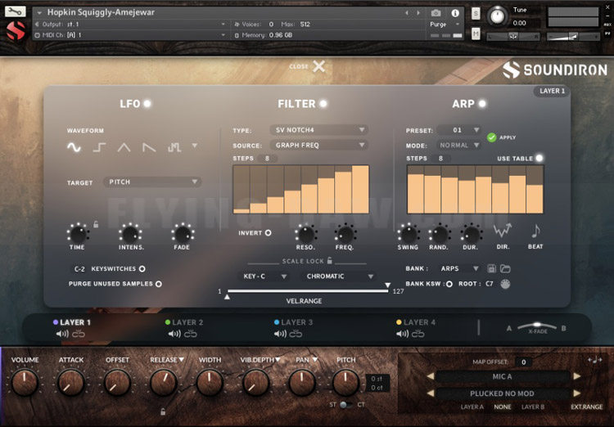
Task: Enable the filter INVERT option
Action: [x=269, y=233]
